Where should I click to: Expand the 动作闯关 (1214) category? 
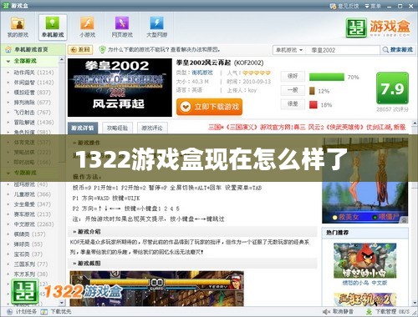click(33, 73)
